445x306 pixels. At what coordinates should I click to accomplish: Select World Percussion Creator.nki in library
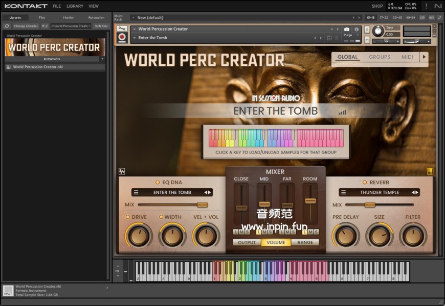(38, 67)
